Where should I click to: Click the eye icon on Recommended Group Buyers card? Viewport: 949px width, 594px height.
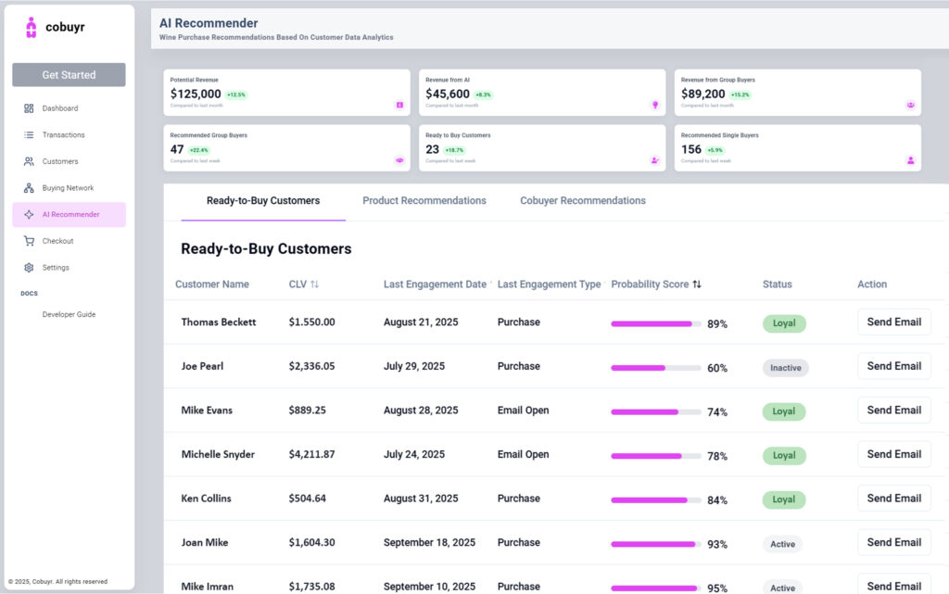coord(399,160)
